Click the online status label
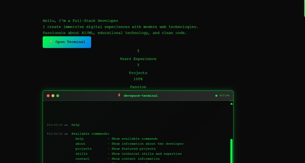 (x=224, y=96)
